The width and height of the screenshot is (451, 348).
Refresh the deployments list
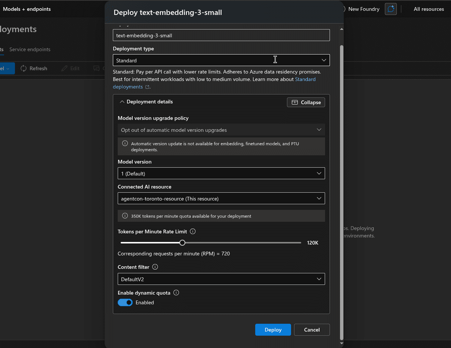tap(34, 68)
